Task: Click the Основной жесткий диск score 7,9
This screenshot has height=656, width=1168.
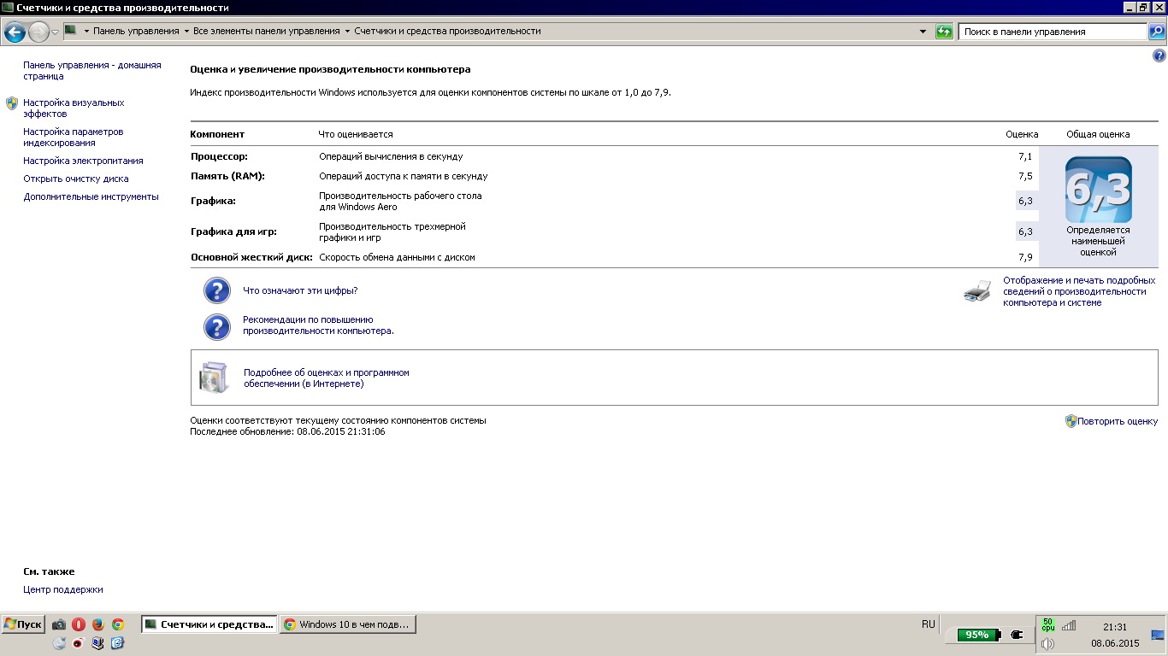Action: [x=1025, y=257]
